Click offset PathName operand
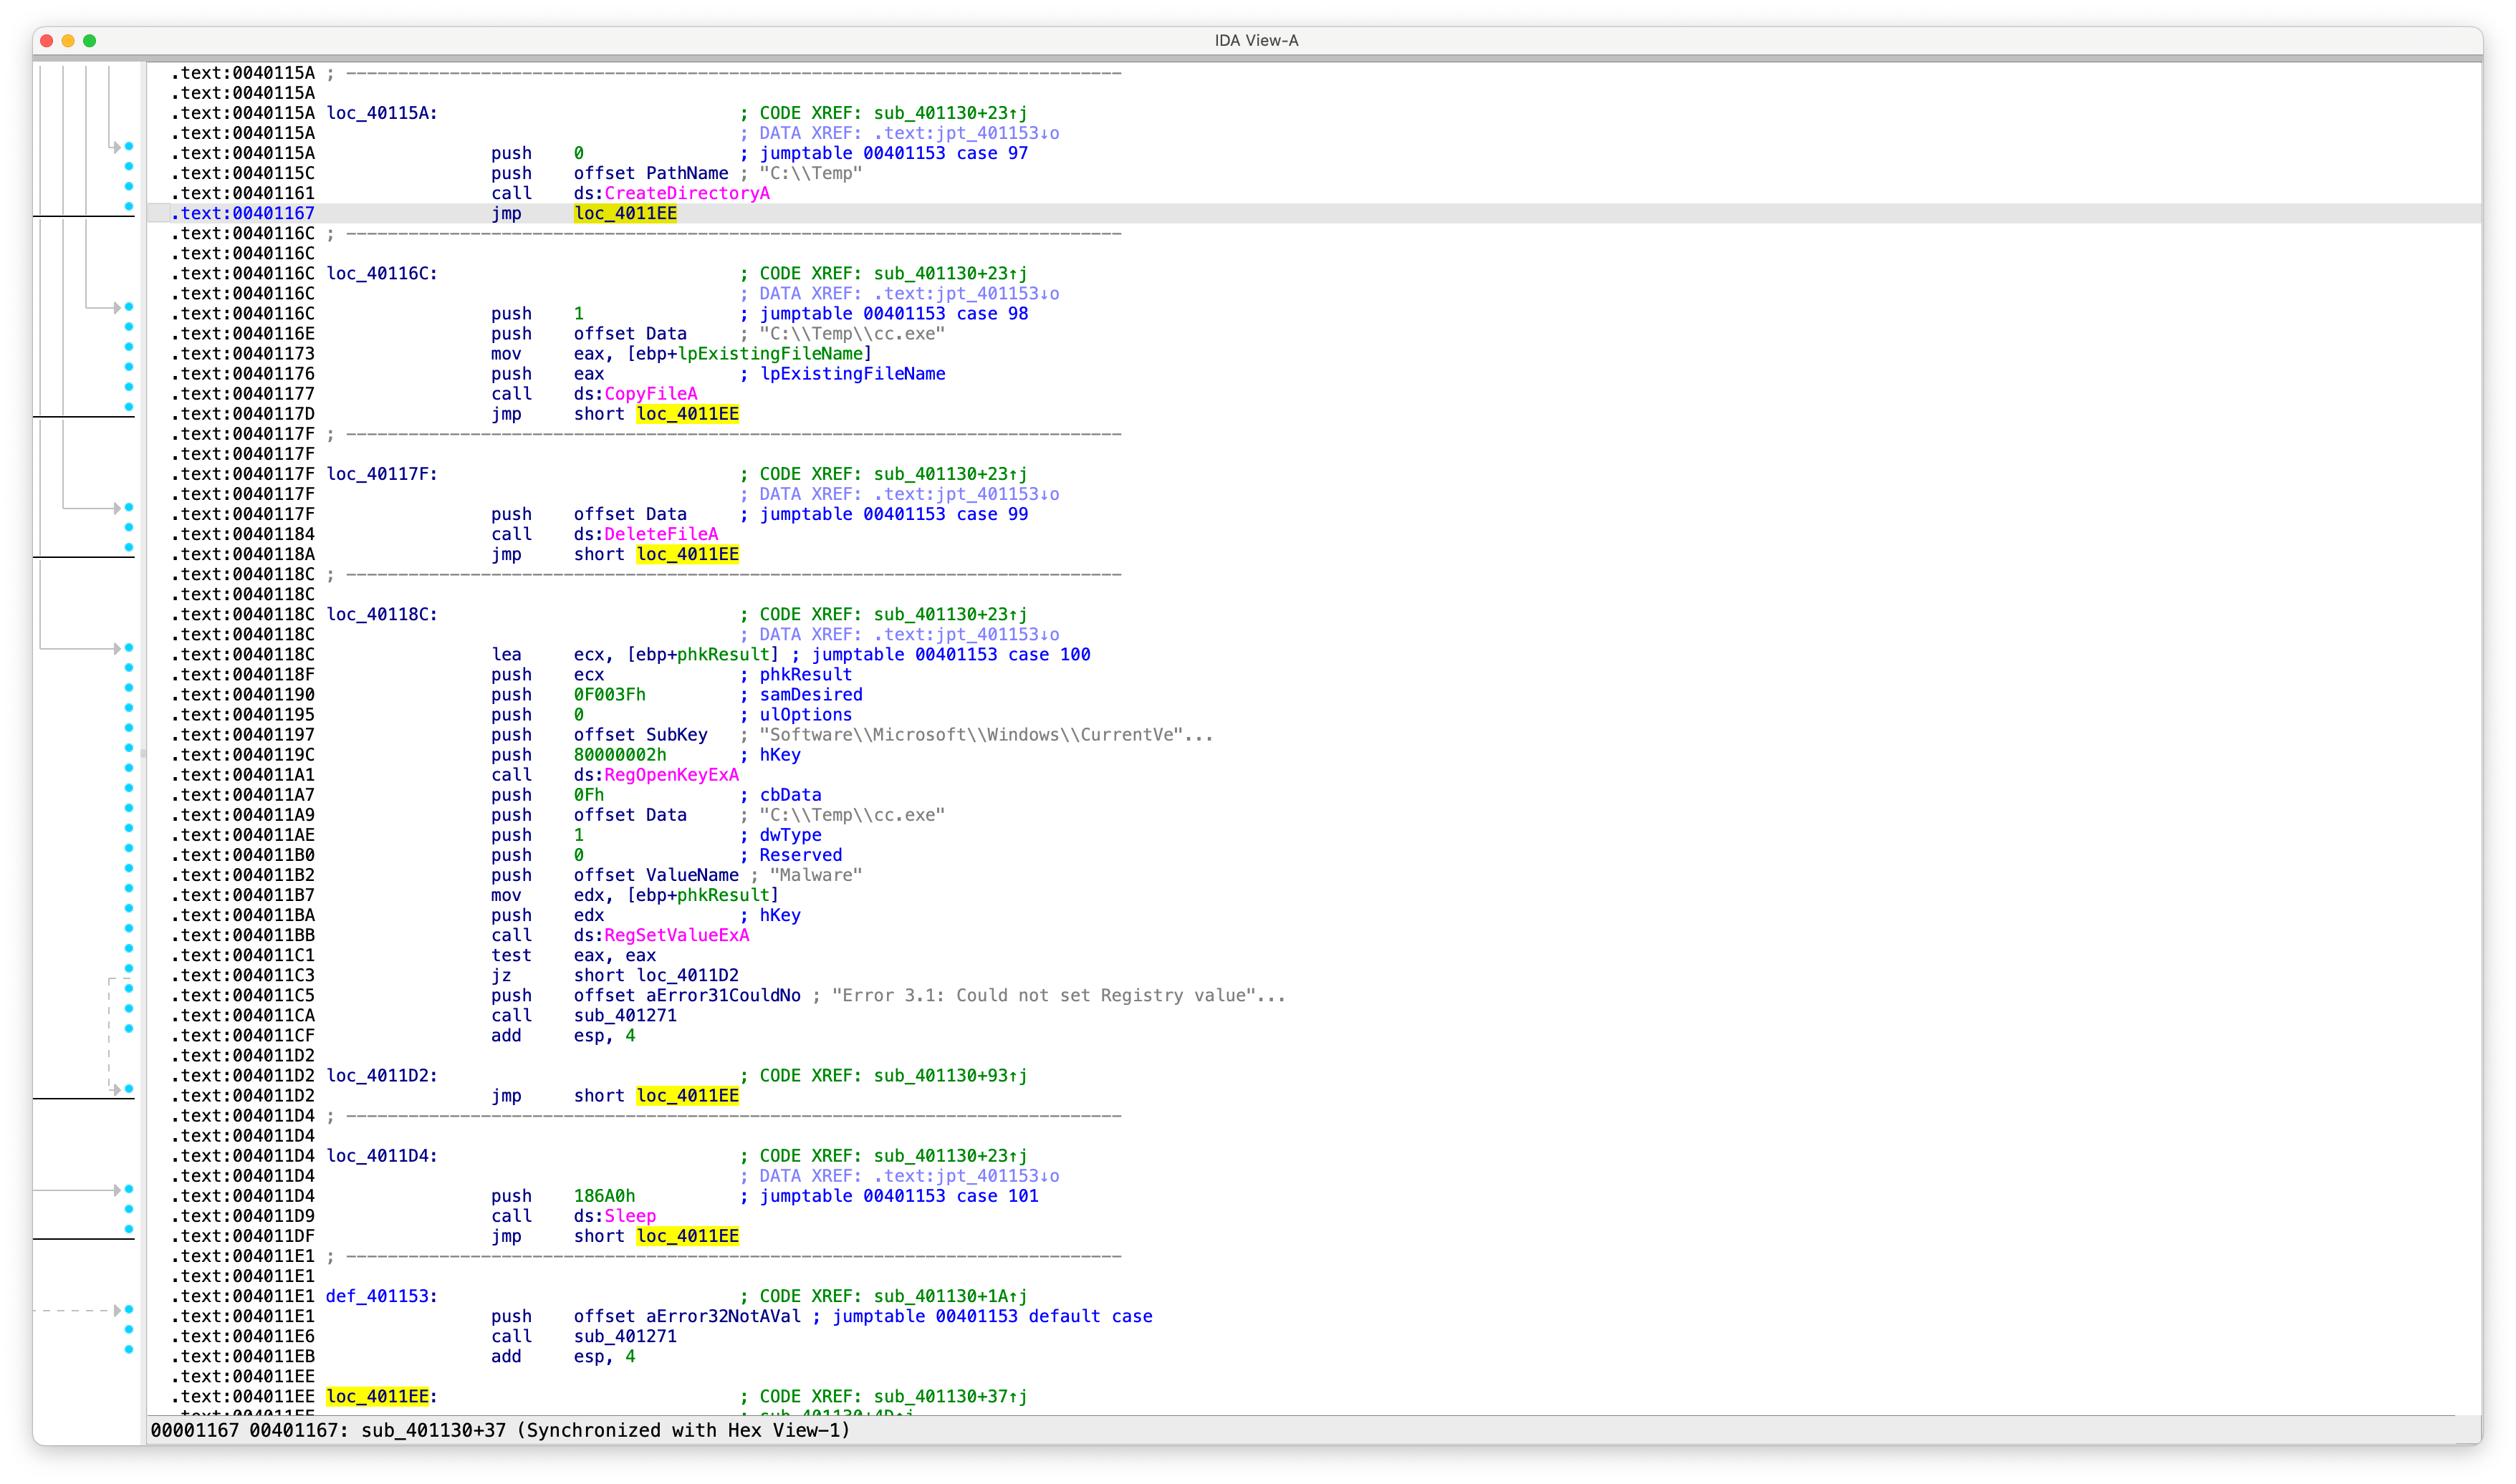Image resolution: width=2516 pixels, height=1484 pixels. [x=651, y=173]
